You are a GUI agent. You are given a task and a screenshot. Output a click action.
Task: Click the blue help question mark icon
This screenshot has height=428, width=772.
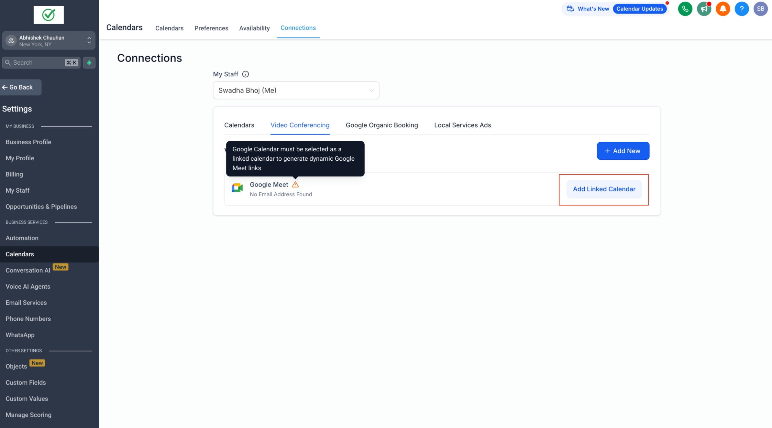pyautogui.click(x=742, y=9)
